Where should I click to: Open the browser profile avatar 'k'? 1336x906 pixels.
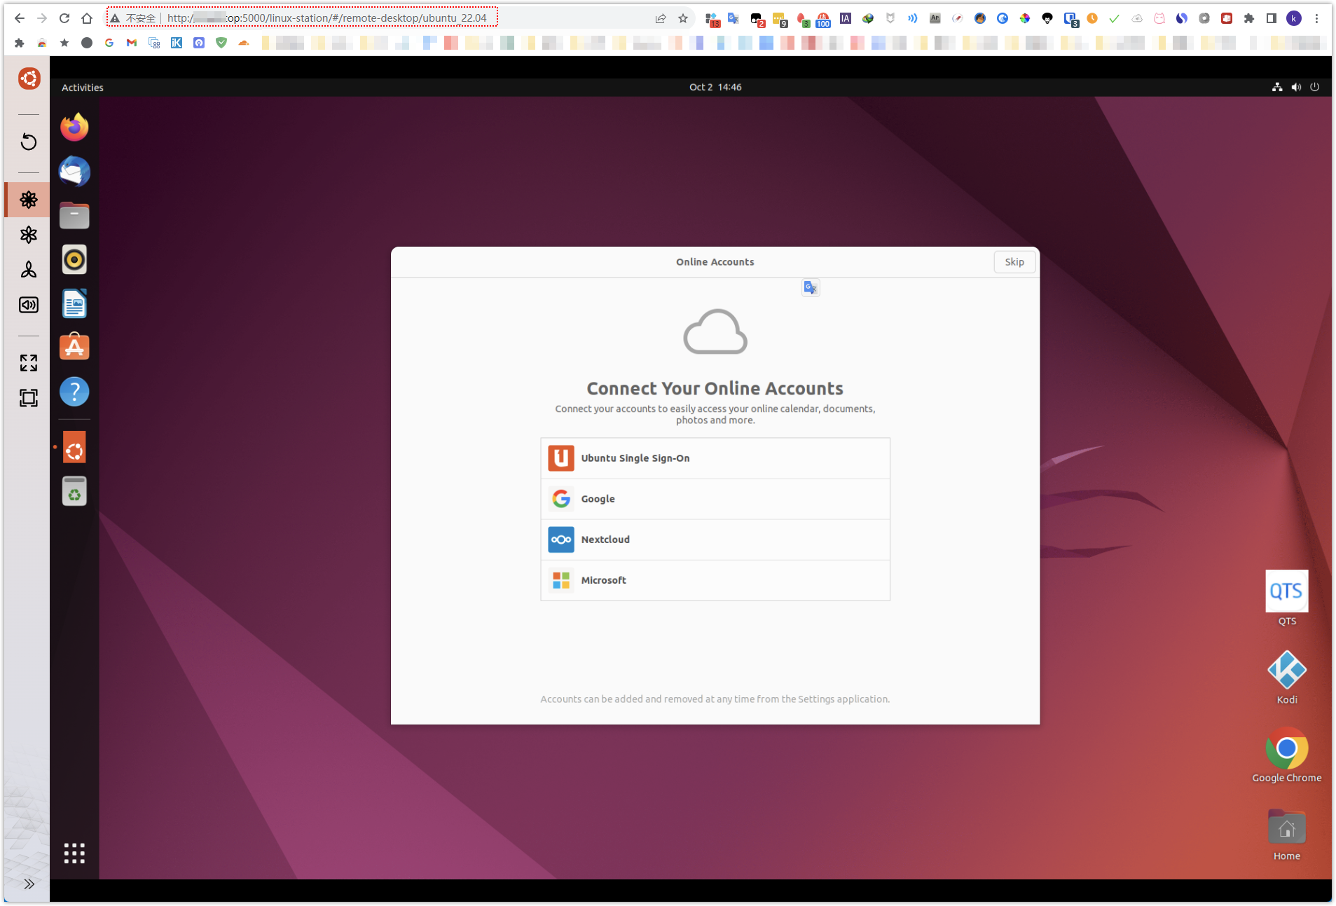click(1294, 18)
